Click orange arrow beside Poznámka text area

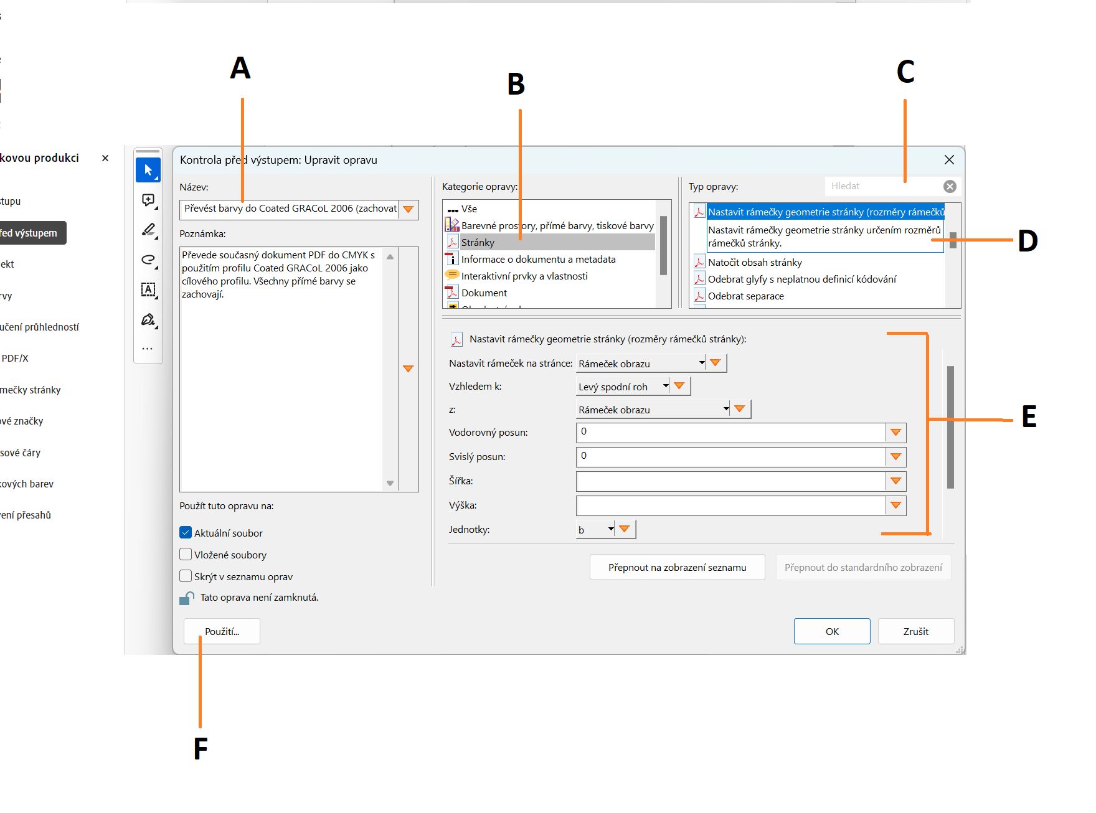point(409,369)
